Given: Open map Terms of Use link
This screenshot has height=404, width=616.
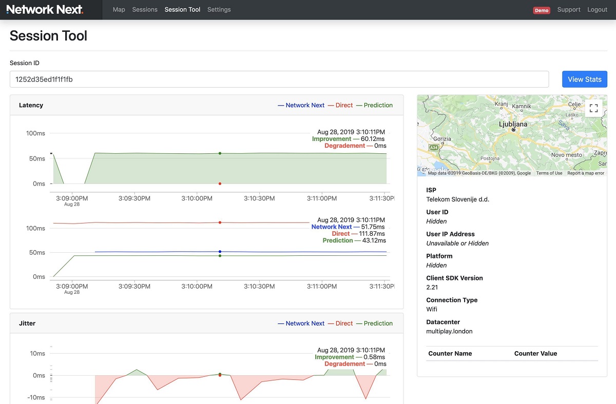Looking at the screenshot, I should (549, 173).
